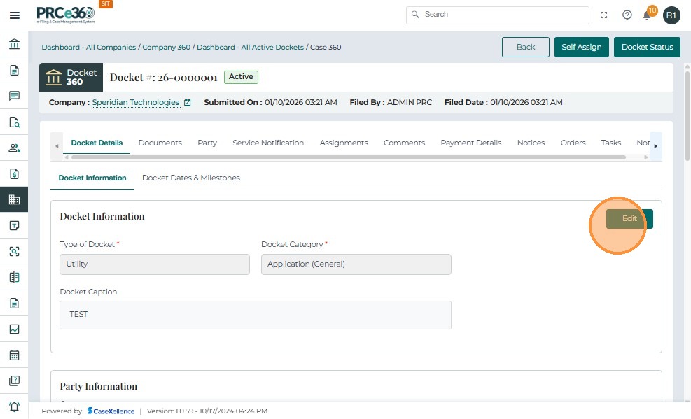Go to the Assignments tab

(x=344, y=143)
